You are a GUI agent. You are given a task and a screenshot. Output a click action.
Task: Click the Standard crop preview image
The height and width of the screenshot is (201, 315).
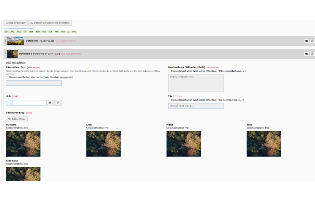(x=23, y=144)
